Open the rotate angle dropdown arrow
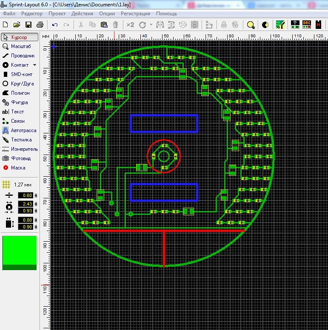Screen dimensions: 328x330 [151, 25]
